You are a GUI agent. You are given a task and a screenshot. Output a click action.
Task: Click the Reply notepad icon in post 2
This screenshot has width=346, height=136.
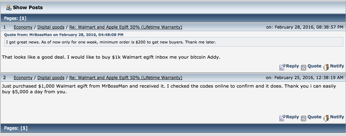(282, 118)
